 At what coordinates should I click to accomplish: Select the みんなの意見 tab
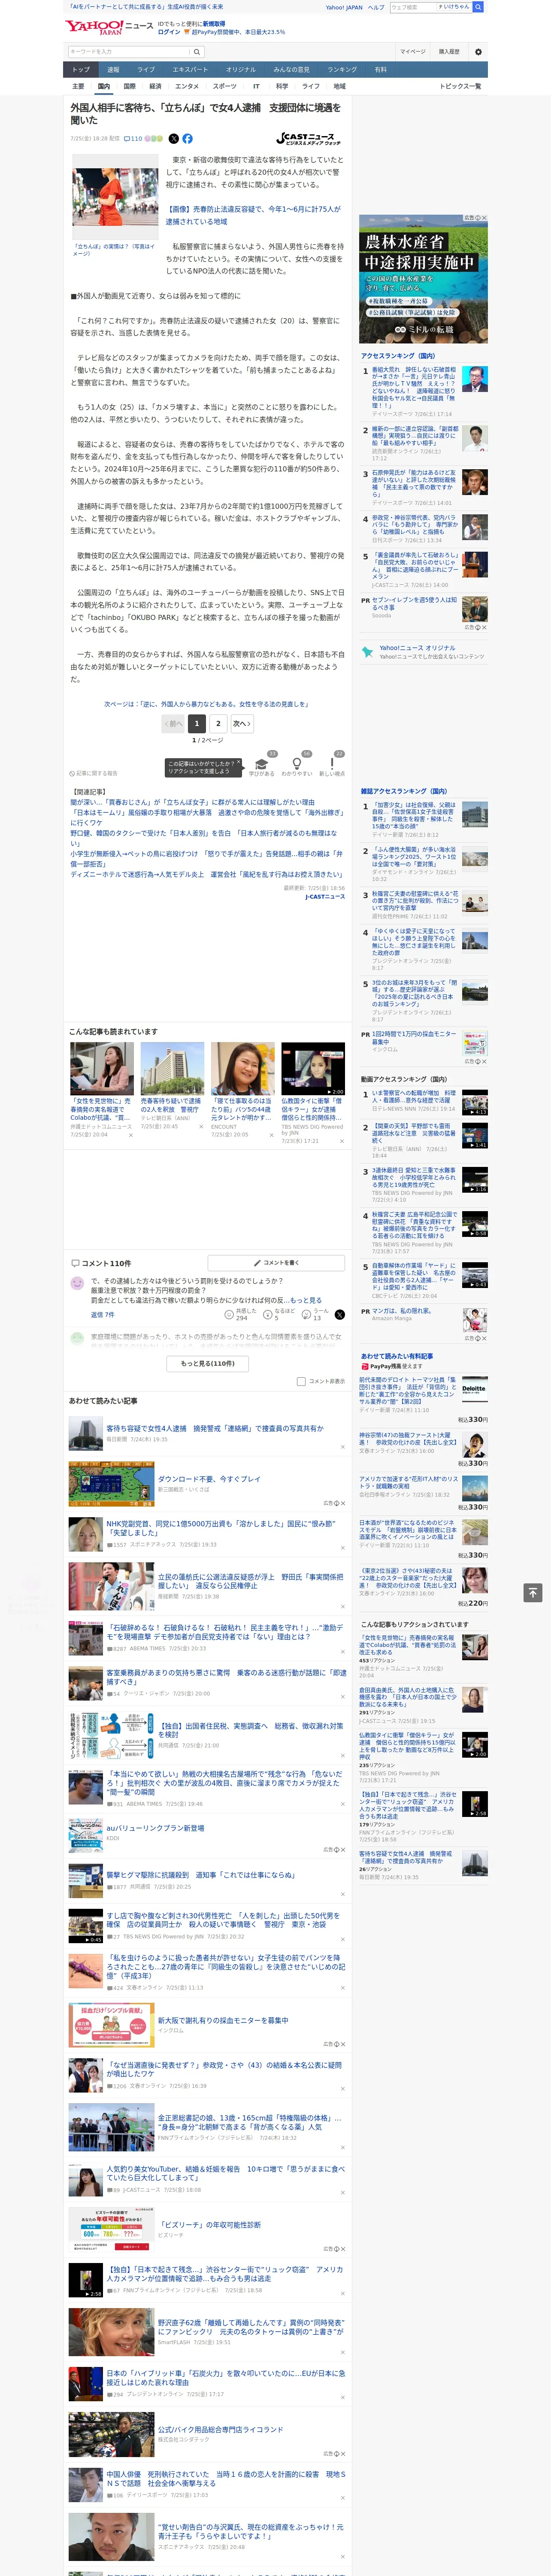coord(291,70)
